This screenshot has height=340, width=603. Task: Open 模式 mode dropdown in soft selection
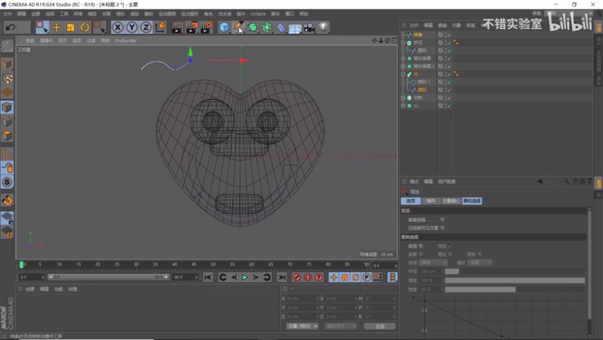pyautogui.click(x=480, y=262)
